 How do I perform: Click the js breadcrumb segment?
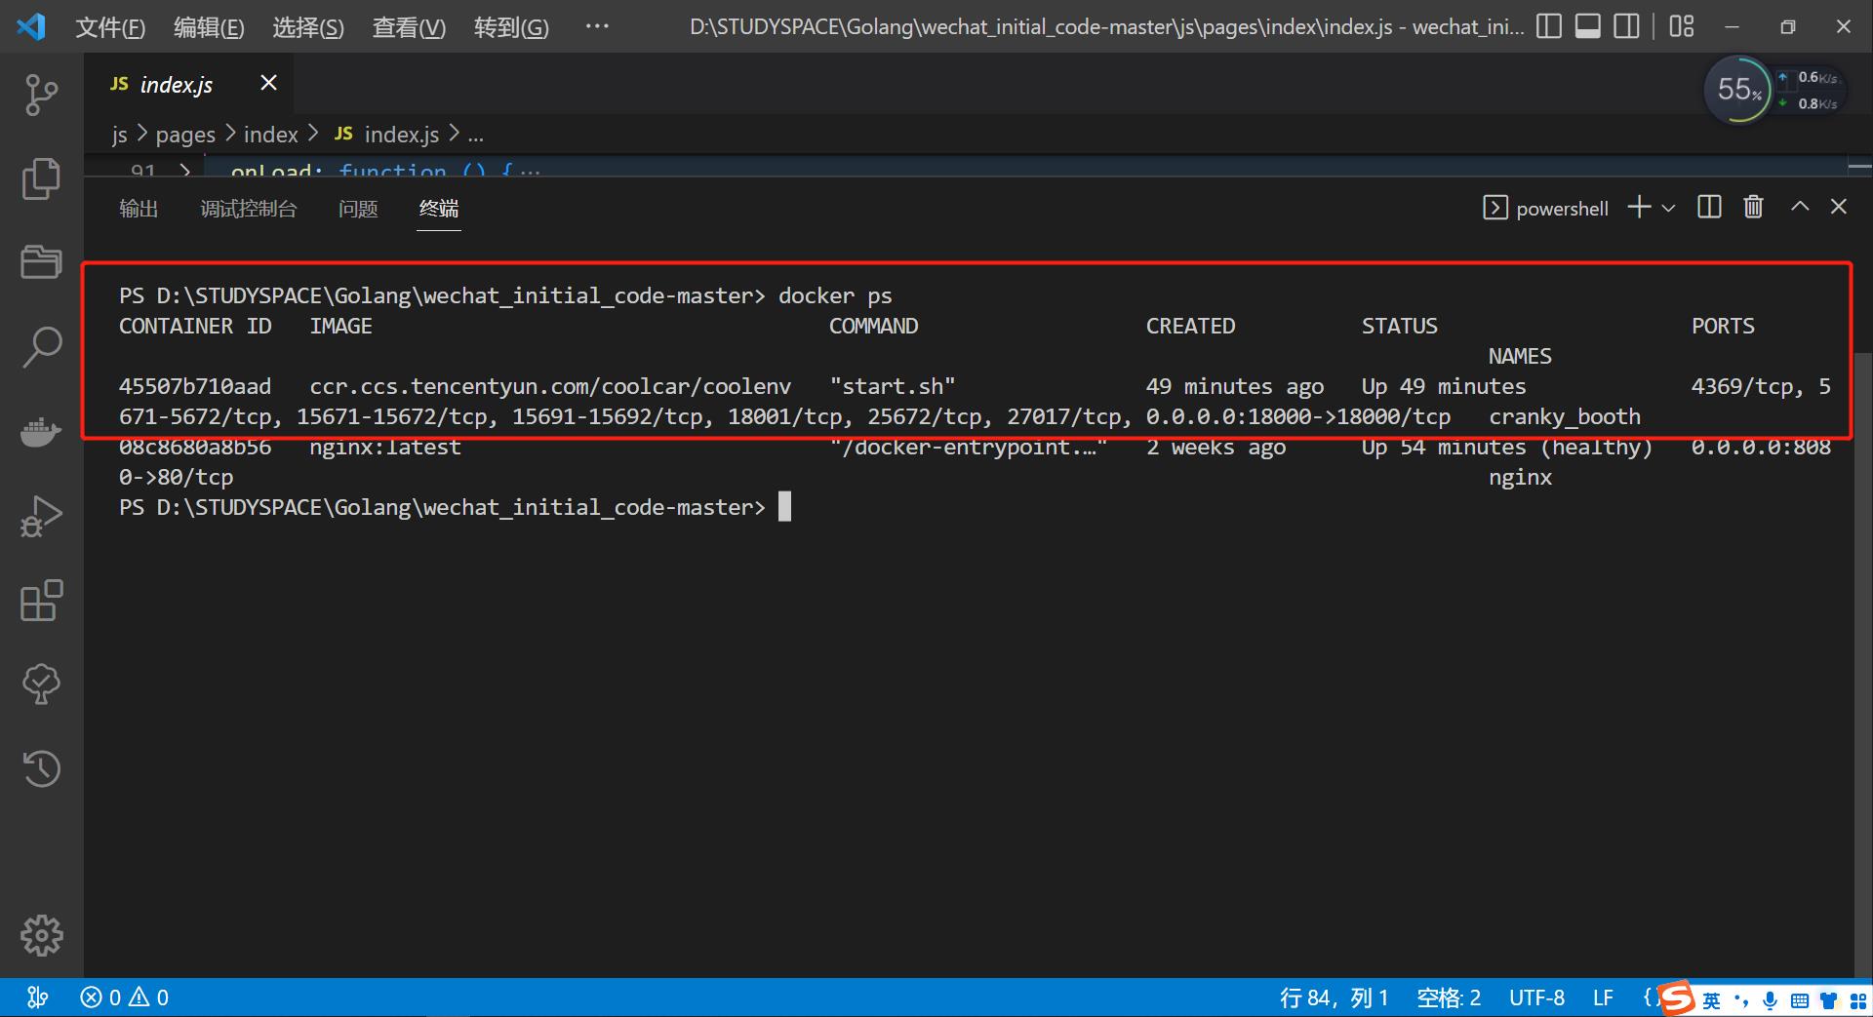(119, 135)
